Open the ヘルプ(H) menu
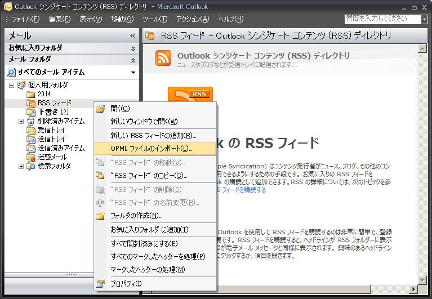 pyautogui.click(x=230, y=19)
